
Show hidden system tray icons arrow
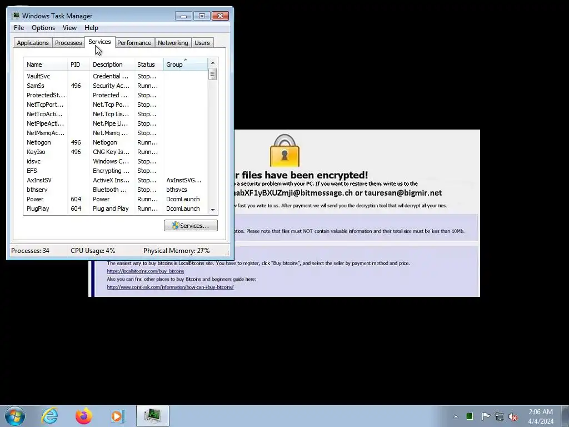[x=456, y=416]
